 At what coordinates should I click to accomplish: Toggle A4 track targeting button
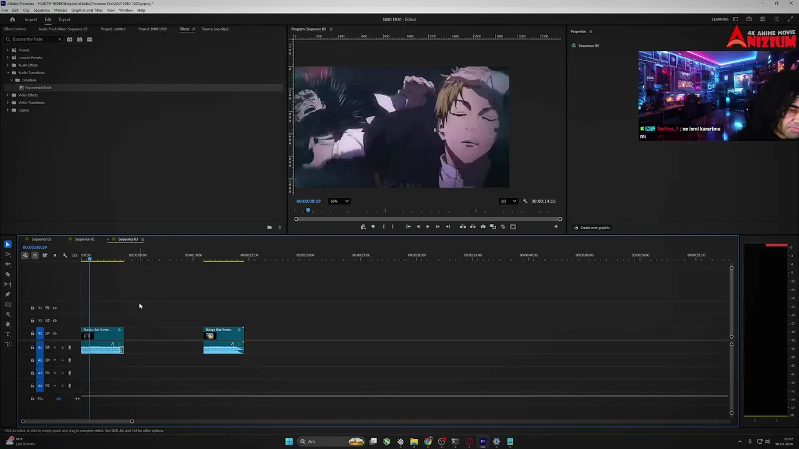(40, 385)
